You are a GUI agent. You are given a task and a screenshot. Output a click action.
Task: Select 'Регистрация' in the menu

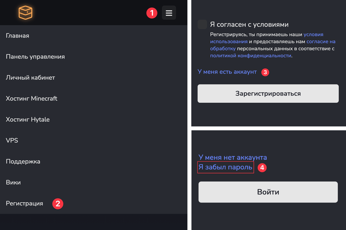click(25, 203)
